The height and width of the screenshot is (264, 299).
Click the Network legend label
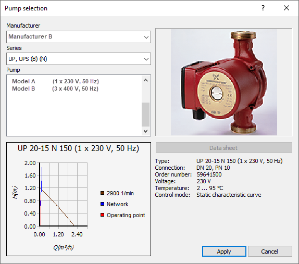[118, 204]
